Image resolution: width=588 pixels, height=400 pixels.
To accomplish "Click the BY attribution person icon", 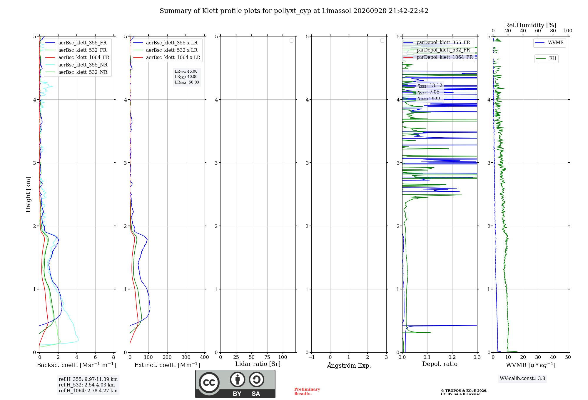I will (x=238, y=379).
